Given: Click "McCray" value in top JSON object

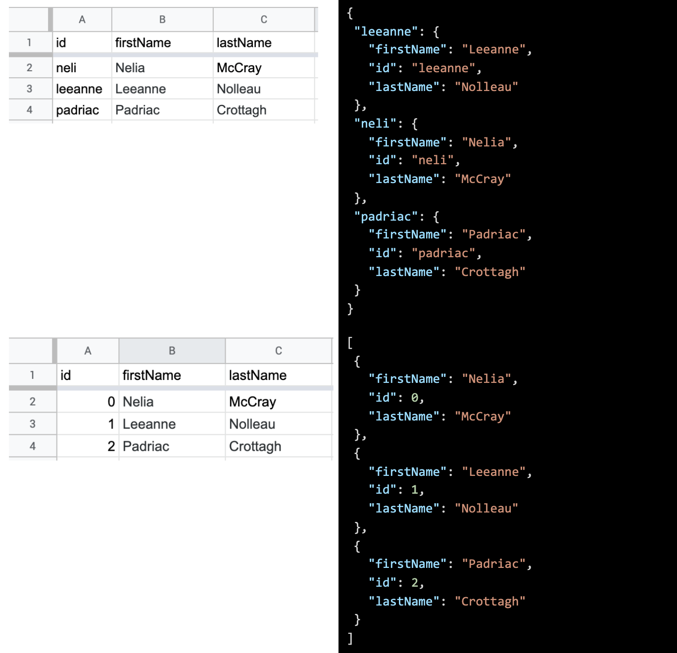Looking at the screenshot, I should (x=483, y=179).
